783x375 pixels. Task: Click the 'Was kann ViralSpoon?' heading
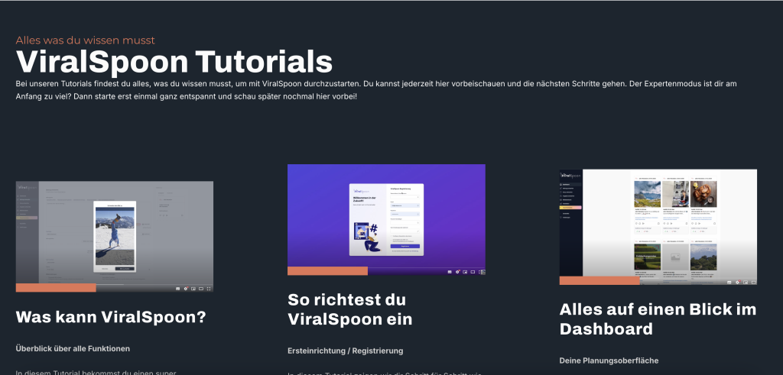tap(111, 317)
